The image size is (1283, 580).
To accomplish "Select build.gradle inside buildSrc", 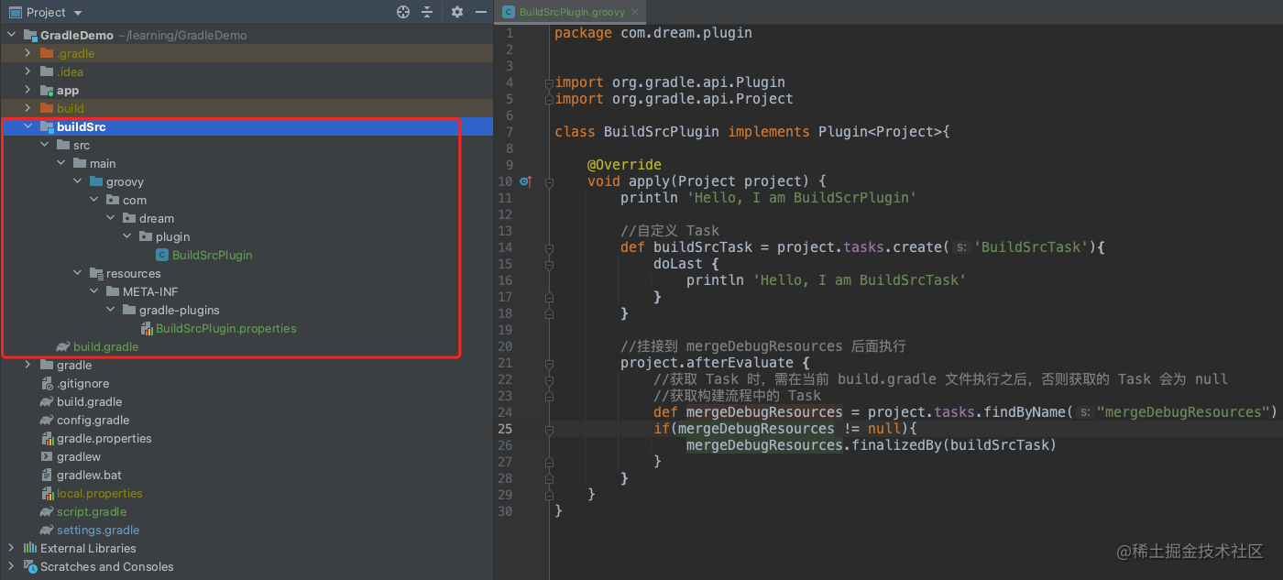I will point(105,346).
